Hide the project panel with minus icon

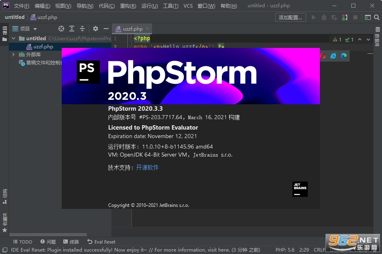(106, 29)
